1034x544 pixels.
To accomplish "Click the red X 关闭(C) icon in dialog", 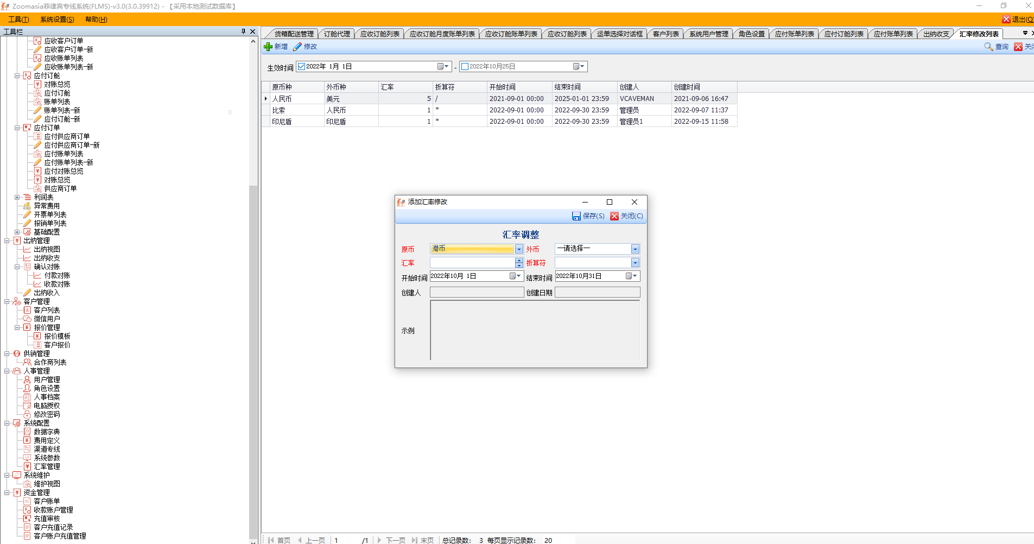I will (x=614, y=216).
